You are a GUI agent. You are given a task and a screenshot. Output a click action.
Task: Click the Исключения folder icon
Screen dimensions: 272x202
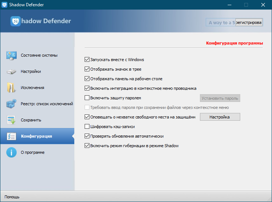point(11,88)
